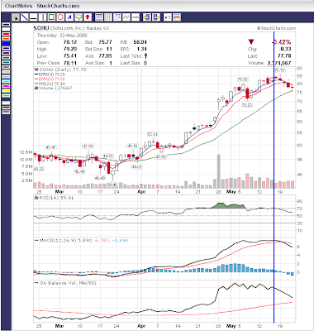Select the diagonal trend line tool
This screenshot has height=331, width=314.
pos(25,17)
